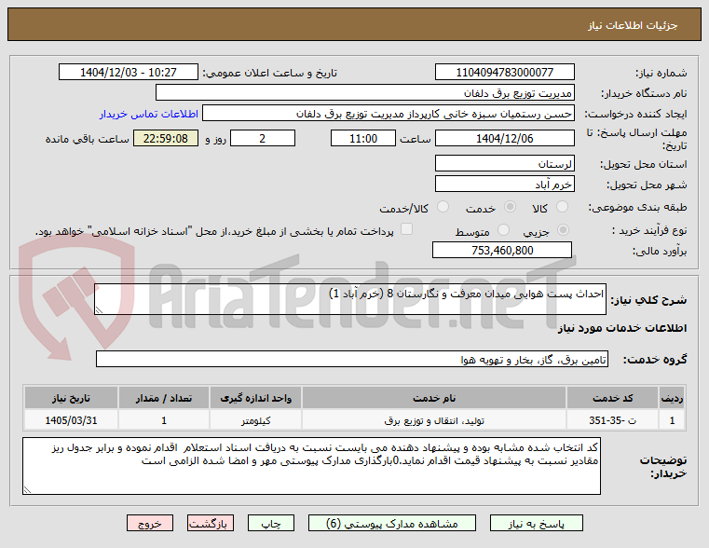Select the خدمت radio button
Screen dimensions: 709x548
(x=510, y=207)
